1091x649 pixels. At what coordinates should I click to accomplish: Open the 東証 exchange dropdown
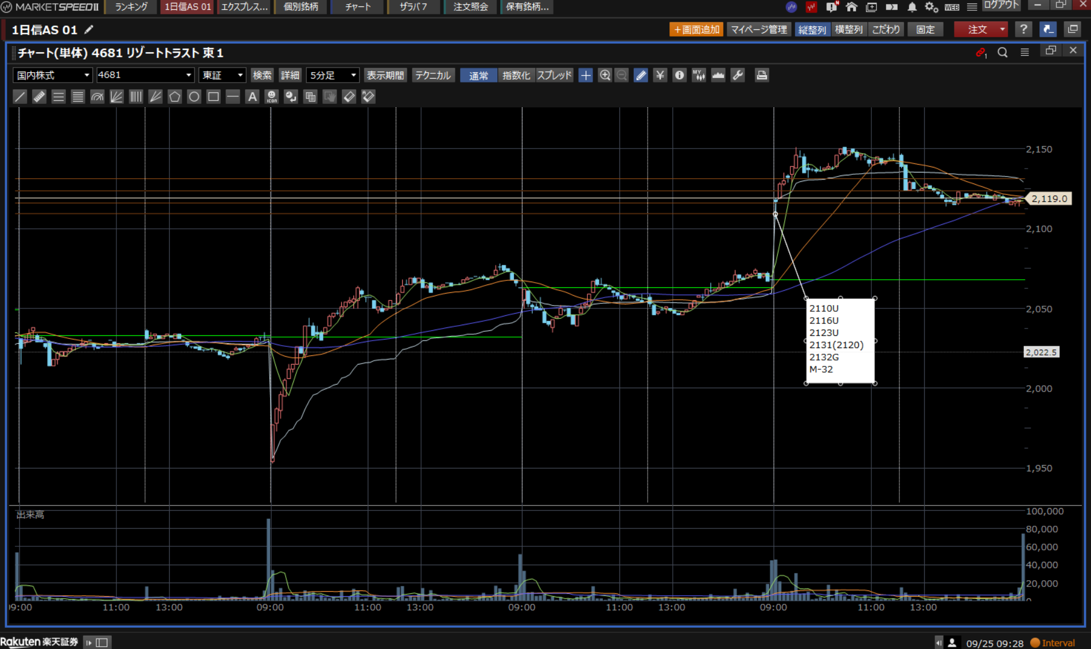tap(223, 75)
